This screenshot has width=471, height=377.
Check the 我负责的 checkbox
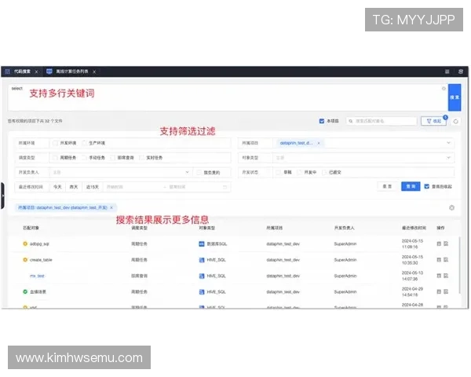[199, 172]
